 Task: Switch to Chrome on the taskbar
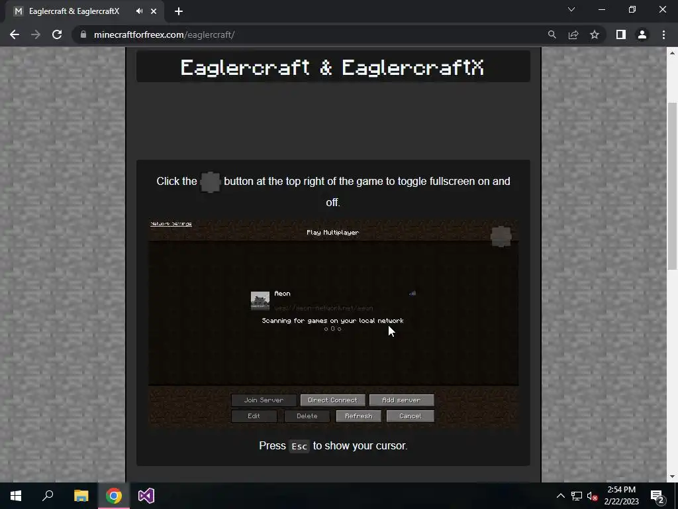tap(114, 496)
